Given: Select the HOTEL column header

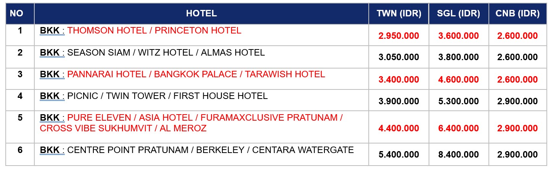Looking at the screenshot, I should pos(201,14).
